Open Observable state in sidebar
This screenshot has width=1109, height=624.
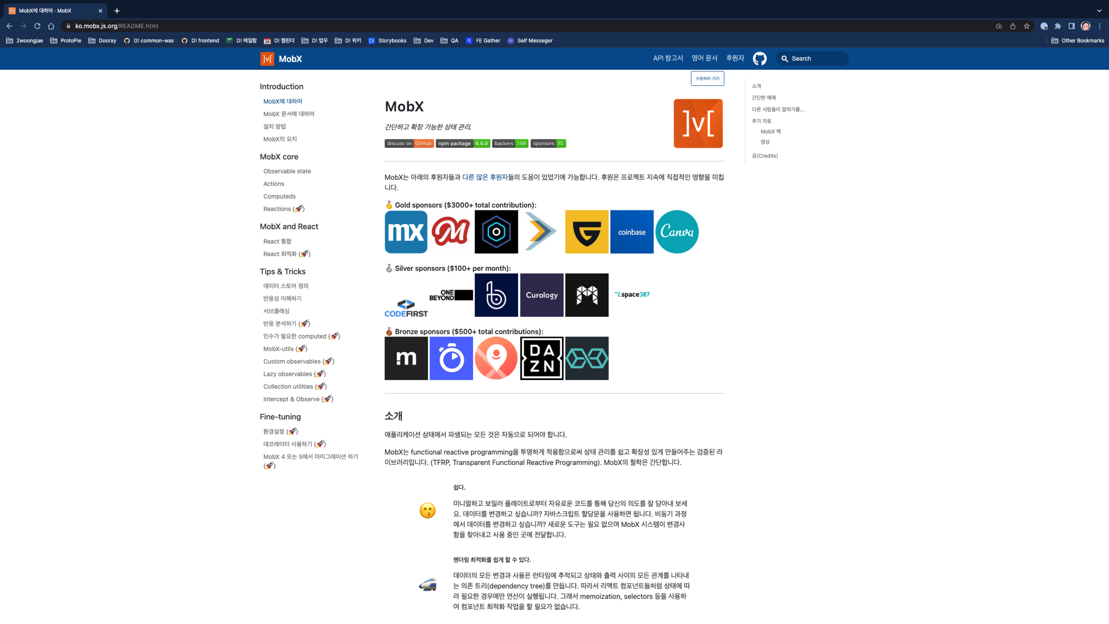pos(287,171)
